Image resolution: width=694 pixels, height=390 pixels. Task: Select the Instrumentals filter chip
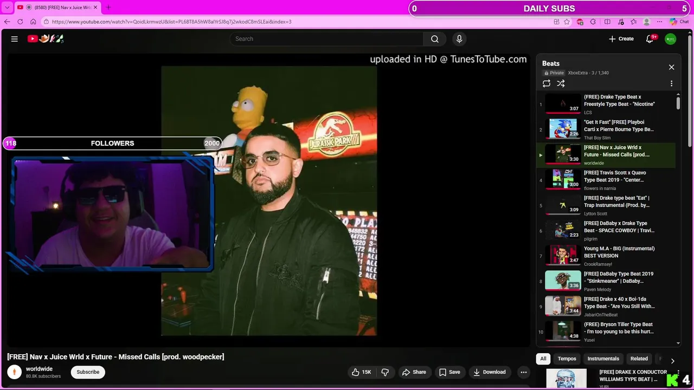coord(603,359)
